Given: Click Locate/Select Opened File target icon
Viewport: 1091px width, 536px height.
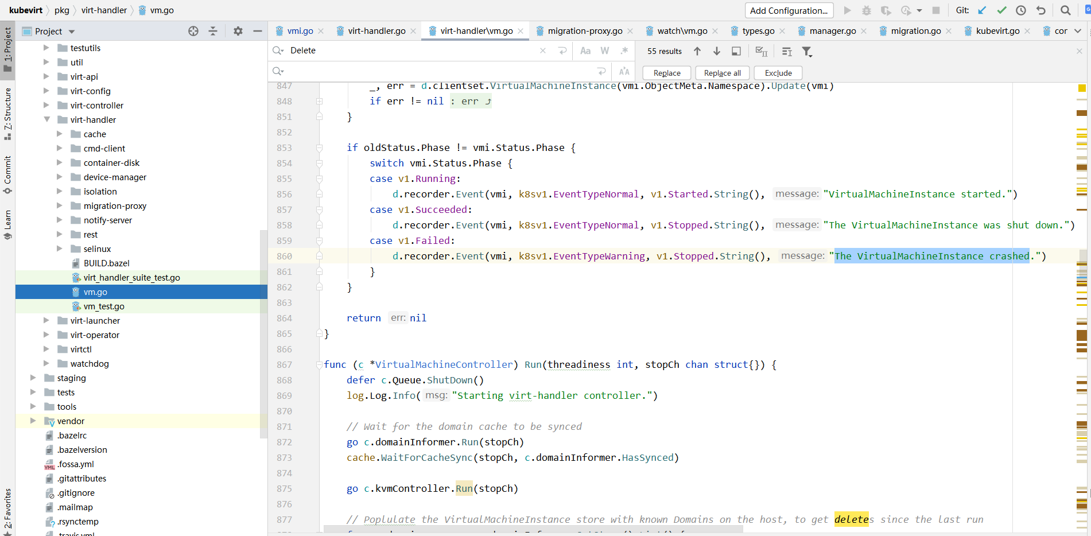Looking at the screenshot, I should tap(193, 31).
